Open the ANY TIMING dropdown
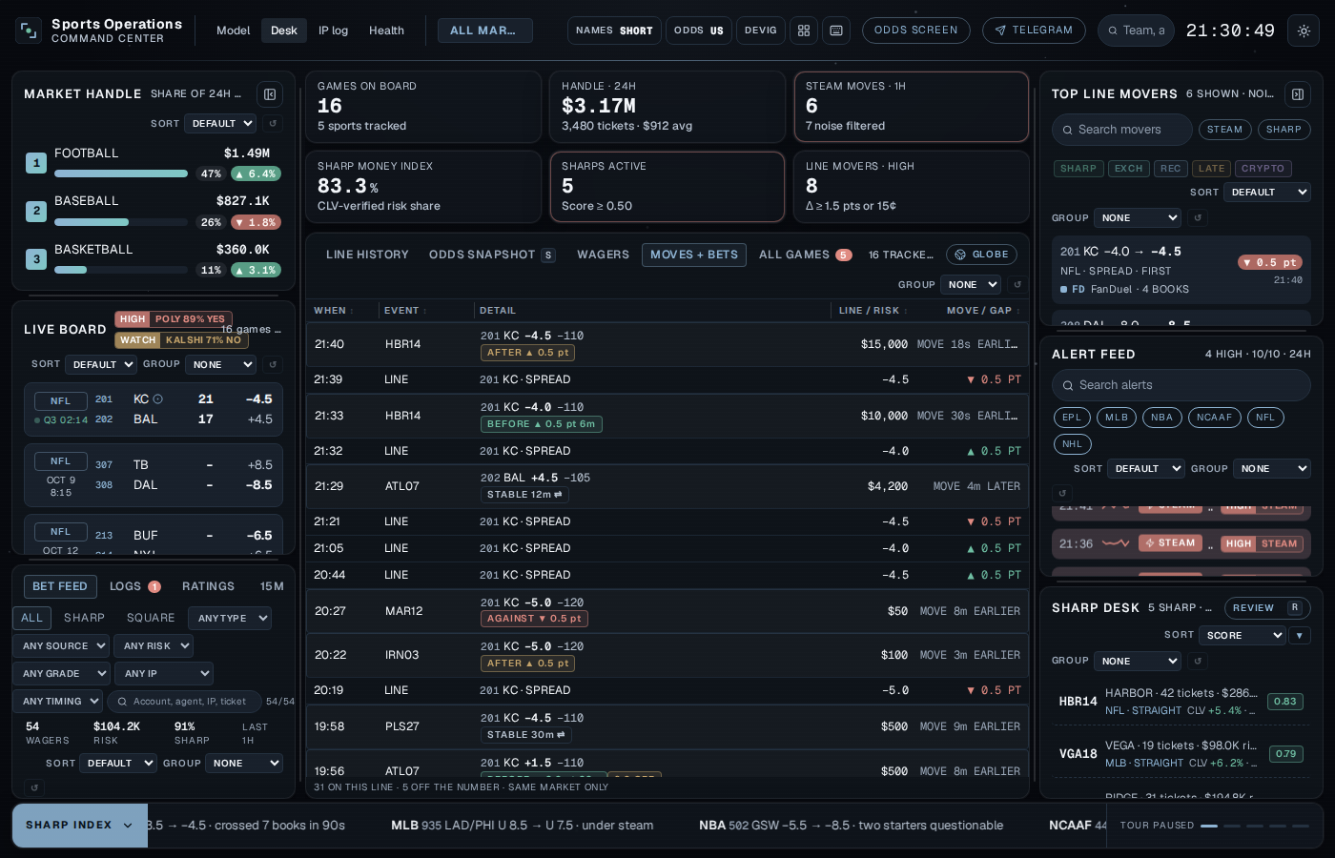Viewport: 1335px width, 858px height. click(58, 701)
